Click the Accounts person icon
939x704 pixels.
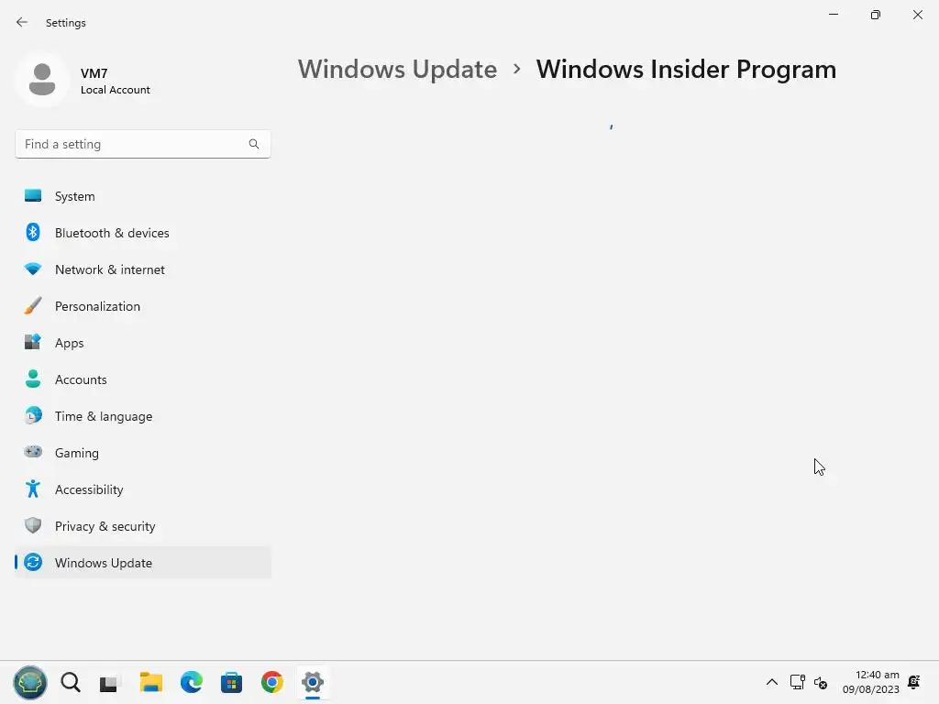click(x=33, y=379)
